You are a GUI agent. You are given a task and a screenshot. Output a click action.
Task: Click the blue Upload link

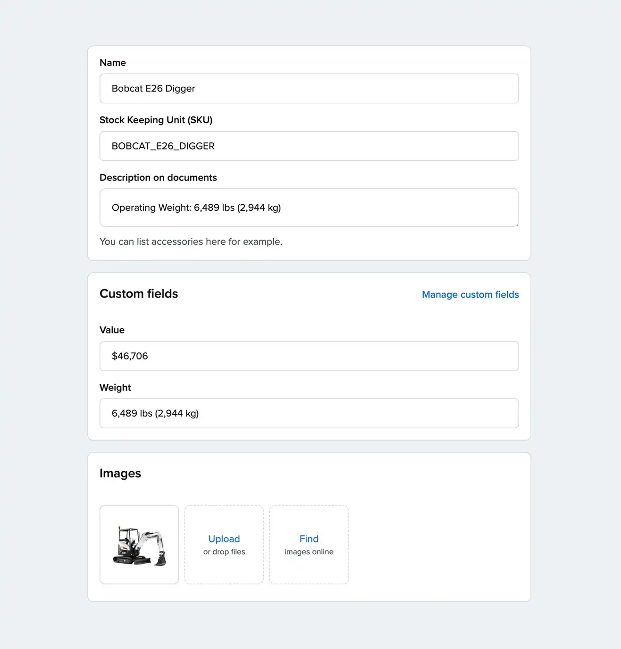point(224,539)
